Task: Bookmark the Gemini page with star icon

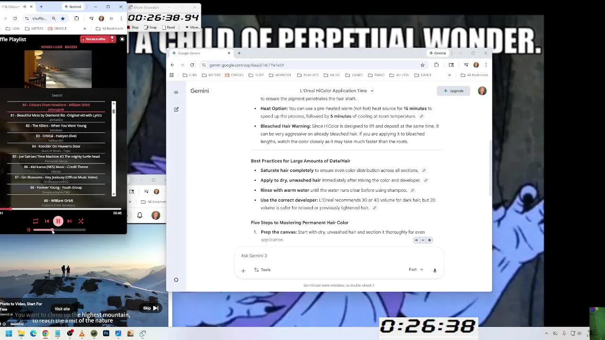Action: [x=423, y=65]
